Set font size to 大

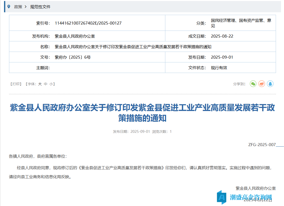[x=40, y=84]
